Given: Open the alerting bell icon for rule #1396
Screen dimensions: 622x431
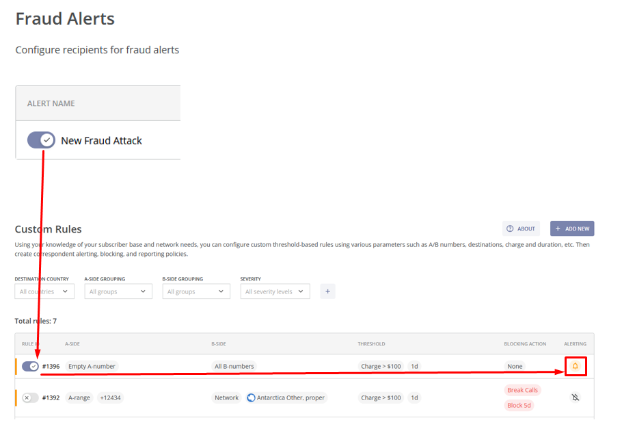Looking at the screenshot, I should tap(575, 366).
